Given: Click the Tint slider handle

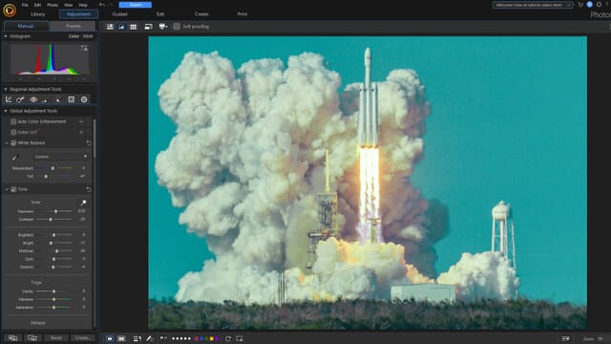Looking at the screenshot, I should pyautogui.click(x=46, y=176).
